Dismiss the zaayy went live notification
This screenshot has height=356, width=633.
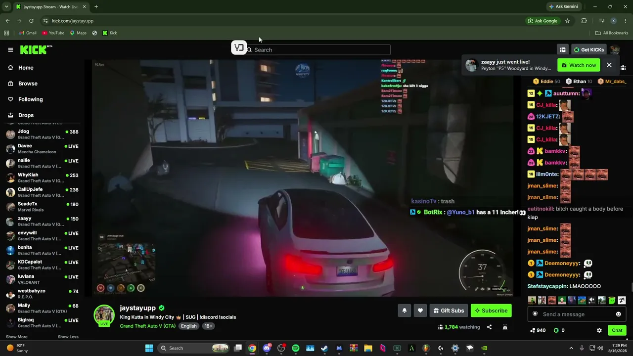click(x=609, y=65)
